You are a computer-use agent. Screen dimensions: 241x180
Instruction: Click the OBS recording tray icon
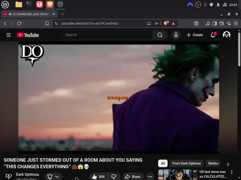pos(198,5)
